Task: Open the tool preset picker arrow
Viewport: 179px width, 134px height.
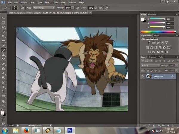Action: pyautogui.click(x=9, y=8)
